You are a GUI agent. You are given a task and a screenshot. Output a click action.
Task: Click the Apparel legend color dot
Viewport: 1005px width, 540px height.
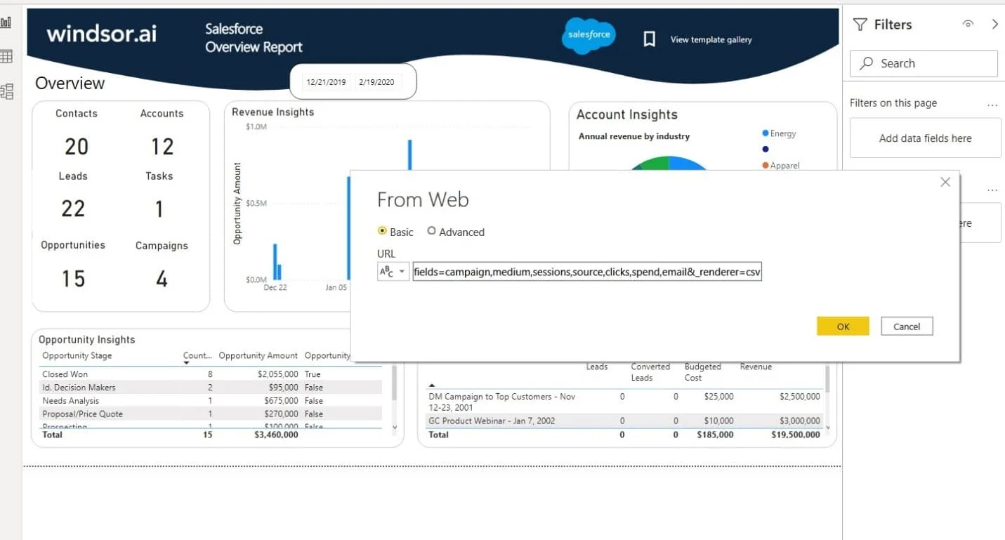[x=766, y=166]
